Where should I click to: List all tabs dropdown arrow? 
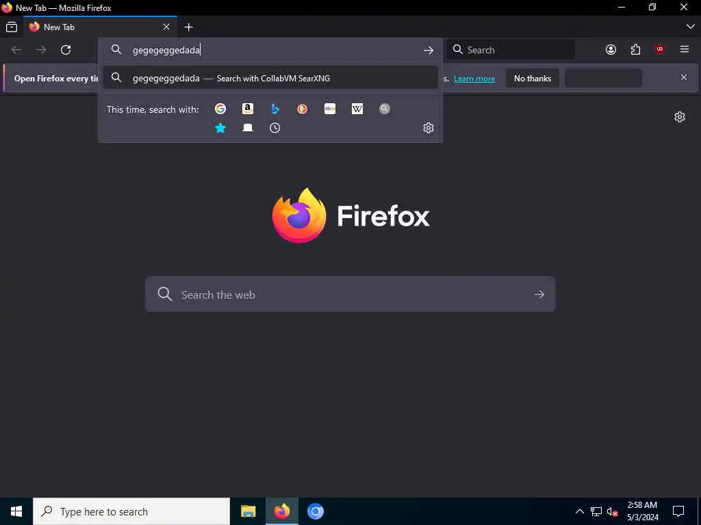pyautogui.click(x=690, y=27)
